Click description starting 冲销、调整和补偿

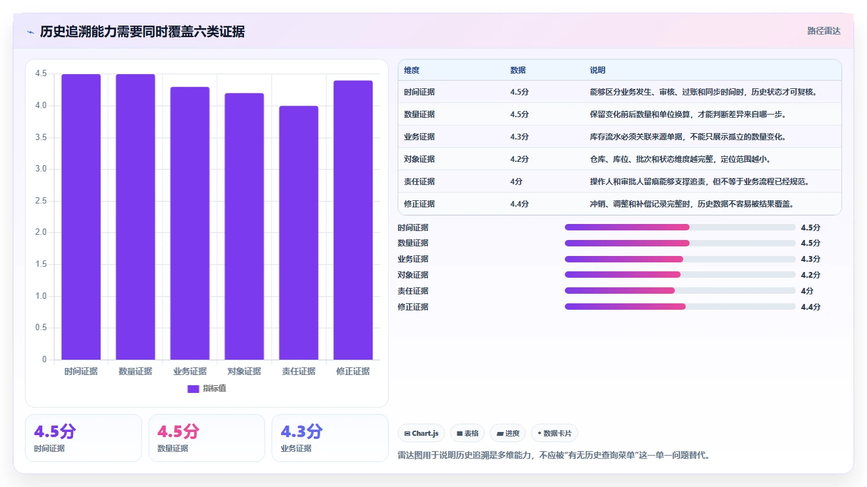pyautogui.click(x=692, y=204)
